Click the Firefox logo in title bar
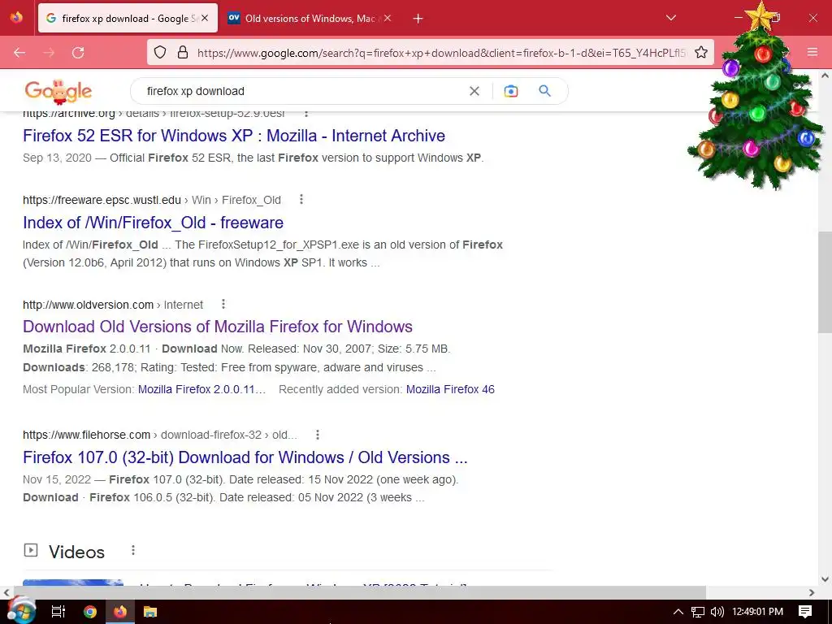 click(x=16, y=17)
